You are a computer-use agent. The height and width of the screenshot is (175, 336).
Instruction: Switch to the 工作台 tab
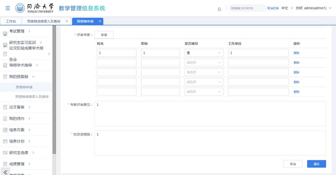click(11, 21)
